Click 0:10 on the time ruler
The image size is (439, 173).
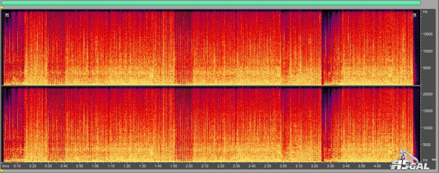coord(18,166)
